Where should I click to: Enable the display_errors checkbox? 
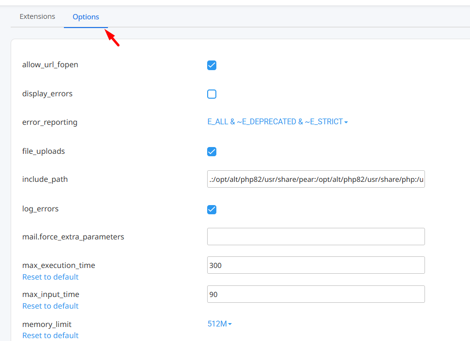[212, 94]
